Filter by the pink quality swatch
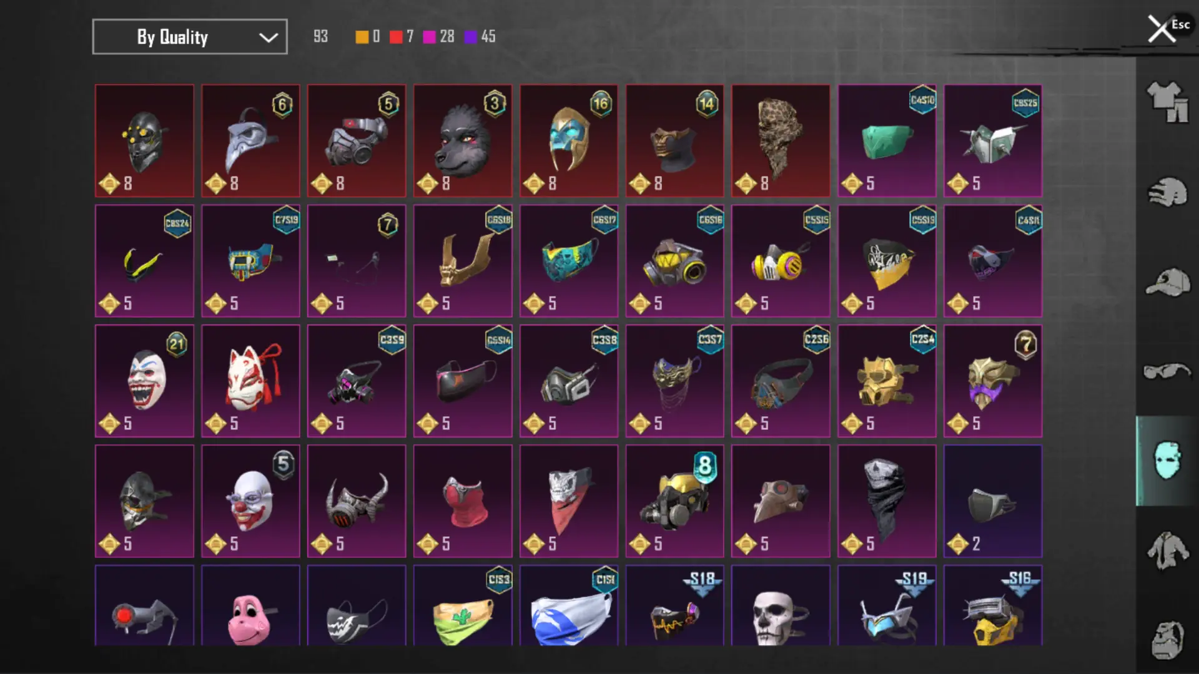1199x674 pixels. [x=429, y=37]
